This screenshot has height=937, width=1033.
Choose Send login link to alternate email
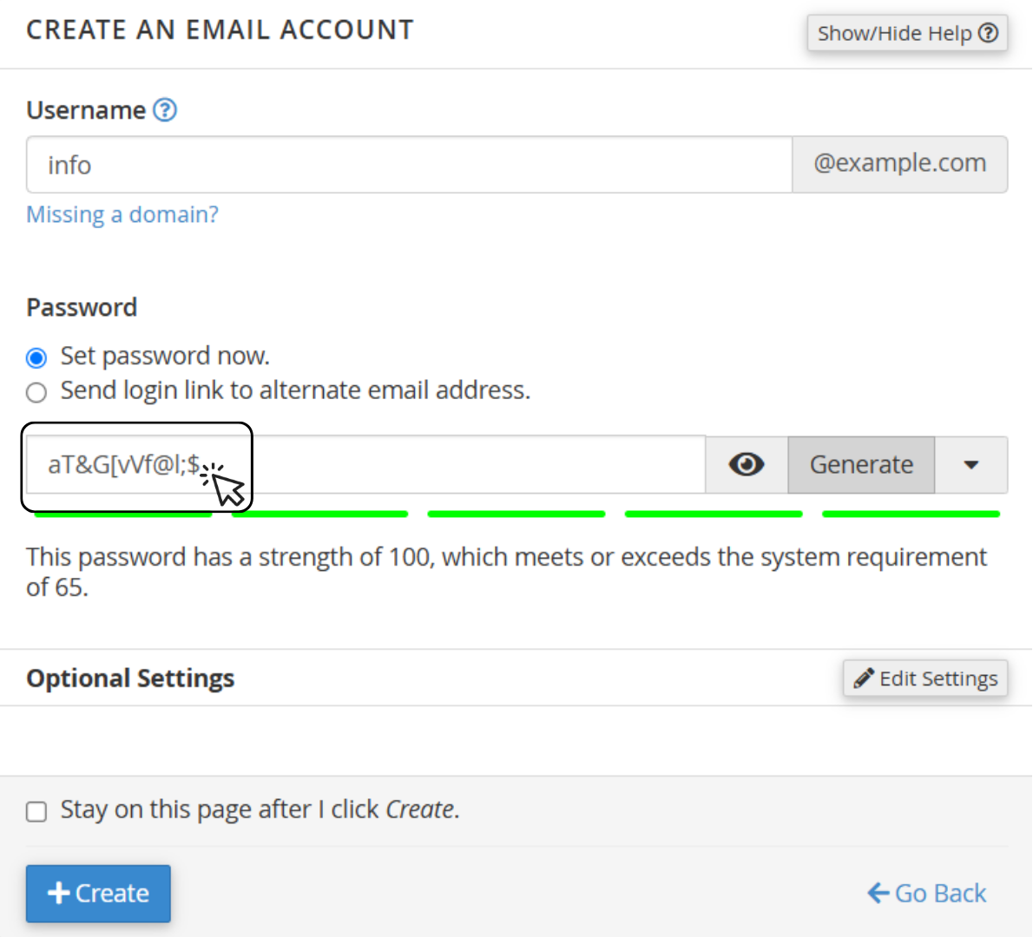pos(36,392)
